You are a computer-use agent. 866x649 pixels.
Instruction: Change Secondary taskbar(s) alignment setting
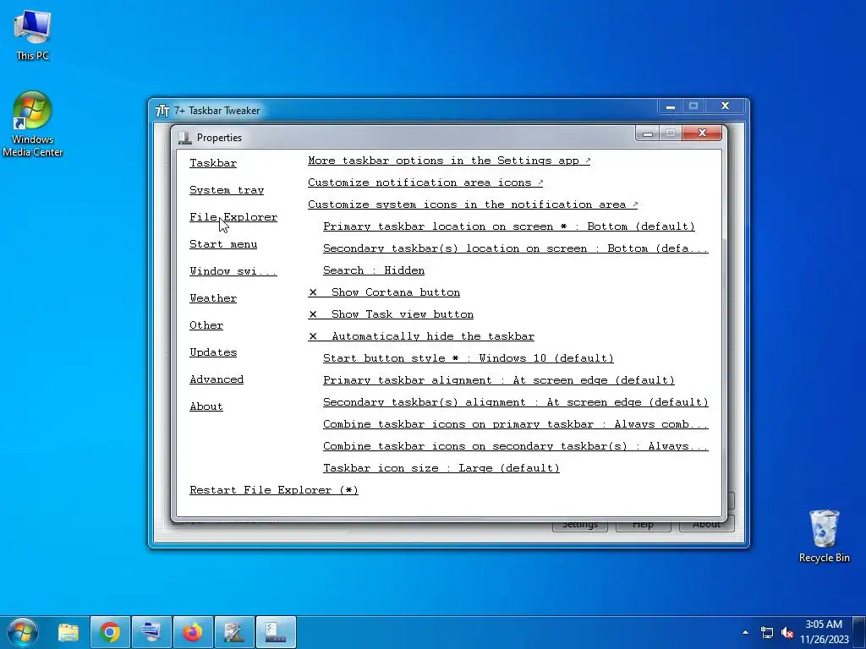pyautogui.click(x=516, y=402)
